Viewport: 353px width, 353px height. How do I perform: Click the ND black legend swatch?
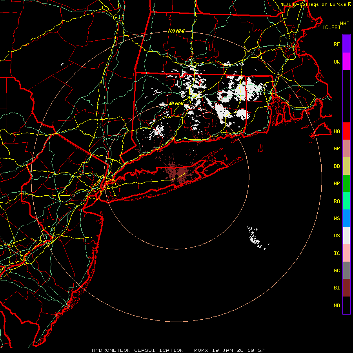click(x=346, y=305)
